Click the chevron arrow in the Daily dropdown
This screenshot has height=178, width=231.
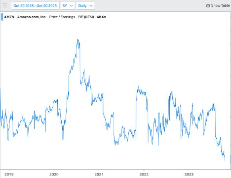tap(91, 6)
